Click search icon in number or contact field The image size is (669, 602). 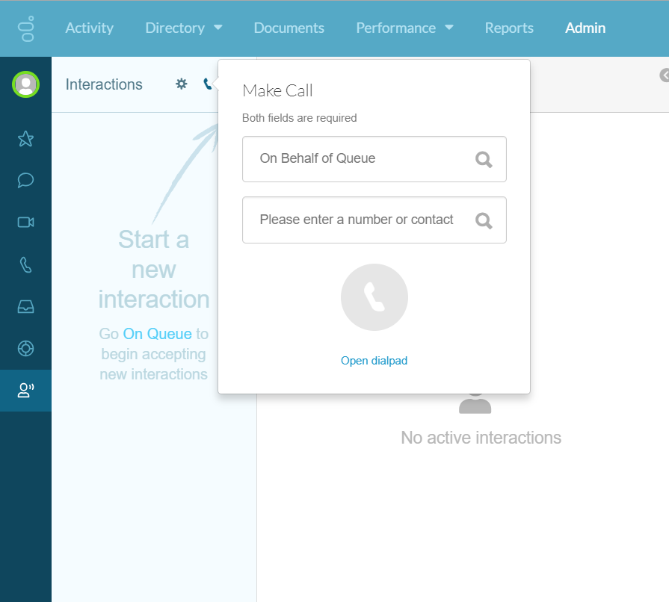click(484, 220)
